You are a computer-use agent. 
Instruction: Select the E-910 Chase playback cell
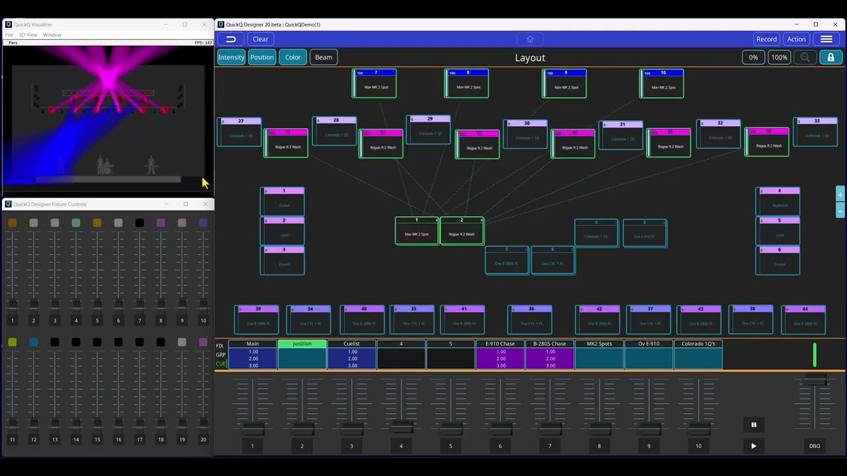500,354
